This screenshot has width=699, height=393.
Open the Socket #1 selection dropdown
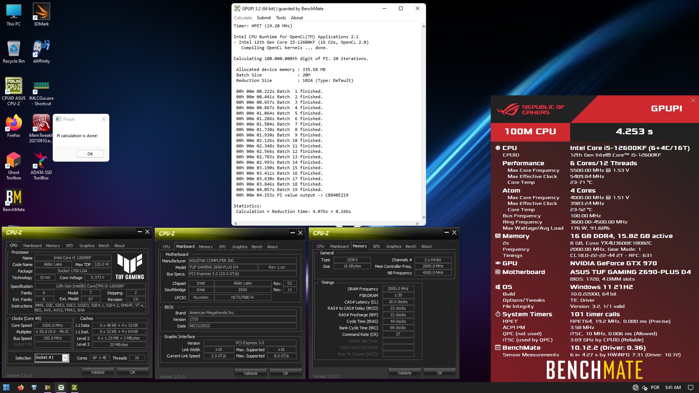click(x=65, y=358)
